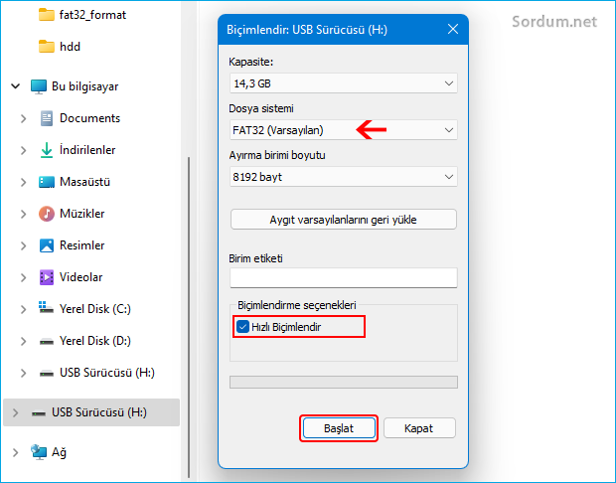This screenshot has width=616, height=483.
Task: Expand the USB Sürücüsü (H:) node under Bu bilgisayar
Action: [x=24, y=373]
